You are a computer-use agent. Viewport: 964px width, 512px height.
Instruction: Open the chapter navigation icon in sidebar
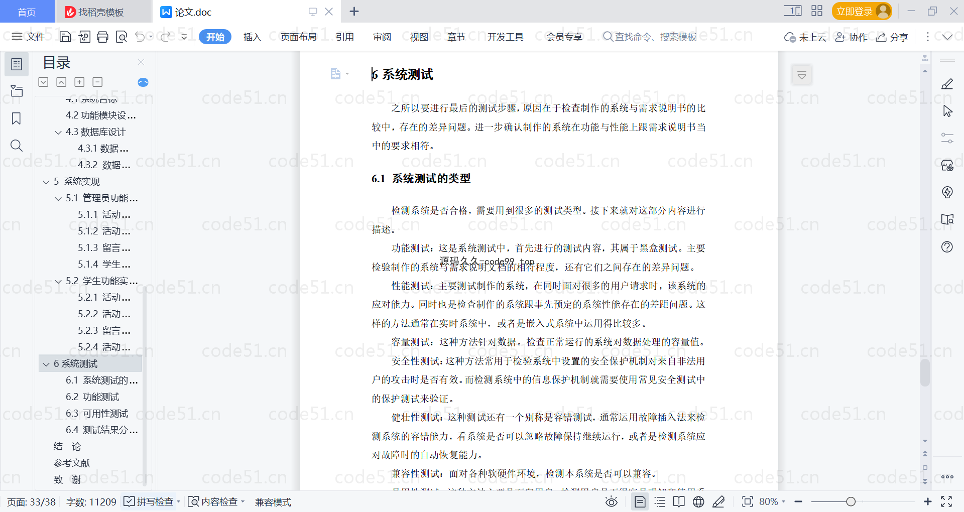coord(17,91)
